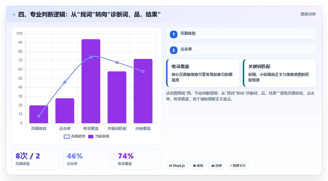Click the x-axis label 关键词匹配
328x181 pixels.
(x=117, y=129)
